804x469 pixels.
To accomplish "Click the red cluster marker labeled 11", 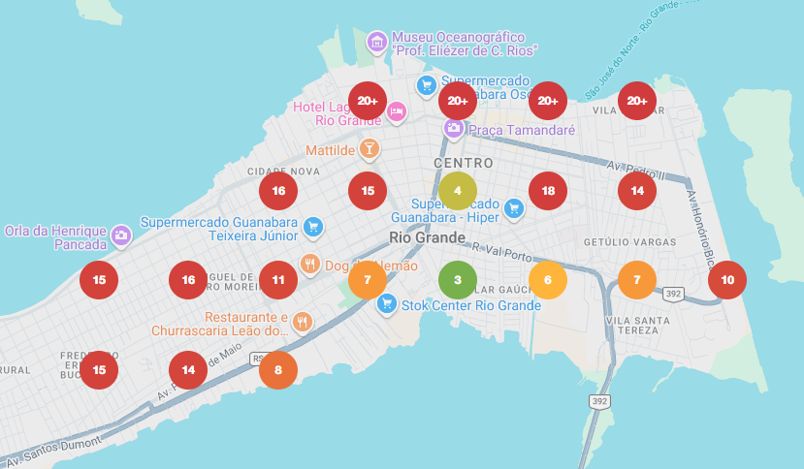I will 278,280.
